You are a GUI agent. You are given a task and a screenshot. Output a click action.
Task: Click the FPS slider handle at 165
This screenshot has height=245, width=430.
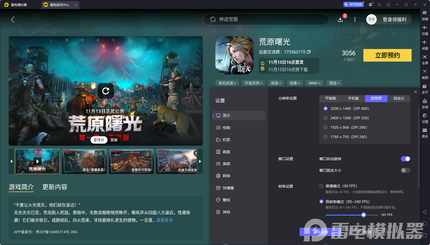[x=363, y=215]
